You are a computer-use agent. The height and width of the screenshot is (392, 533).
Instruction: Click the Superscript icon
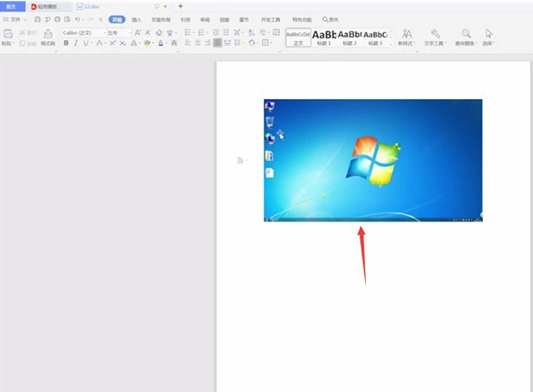(x=113, y=43)
